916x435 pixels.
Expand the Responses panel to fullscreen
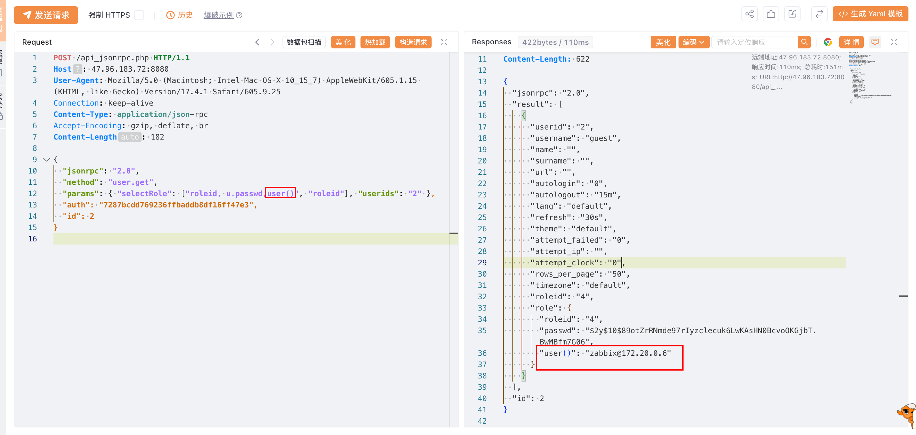[x=894, y=42]
